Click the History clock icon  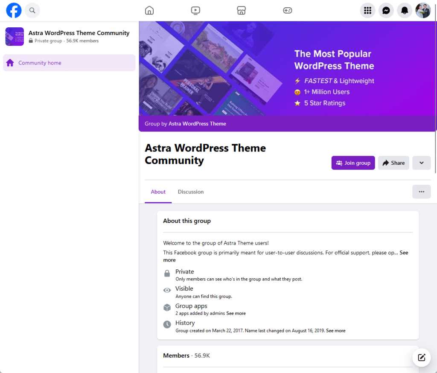click(167, 324)
